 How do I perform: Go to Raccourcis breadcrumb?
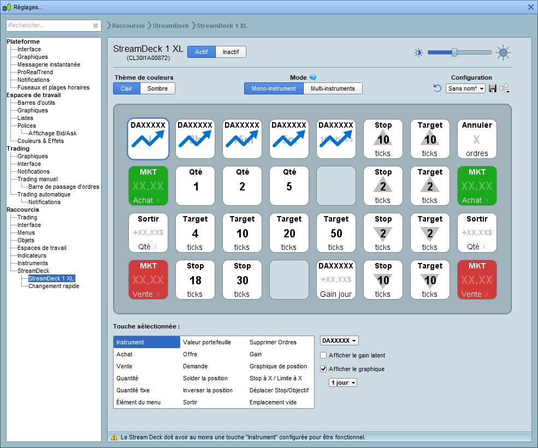pyautogui.click(x=128, y=26)
